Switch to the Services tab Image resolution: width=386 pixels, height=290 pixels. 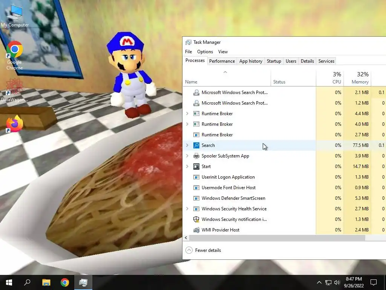326,61
